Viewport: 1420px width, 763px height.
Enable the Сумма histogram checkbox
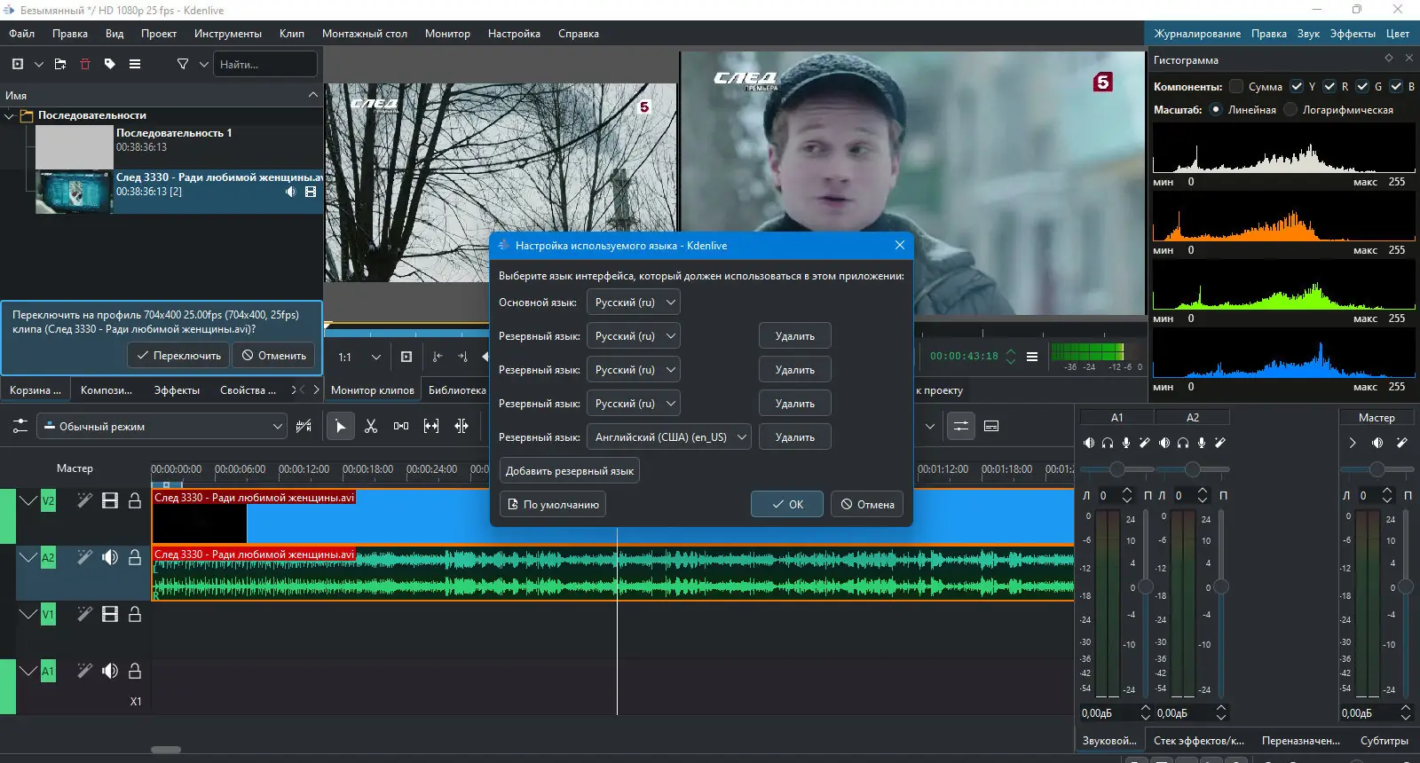(x=1236, y=86)
